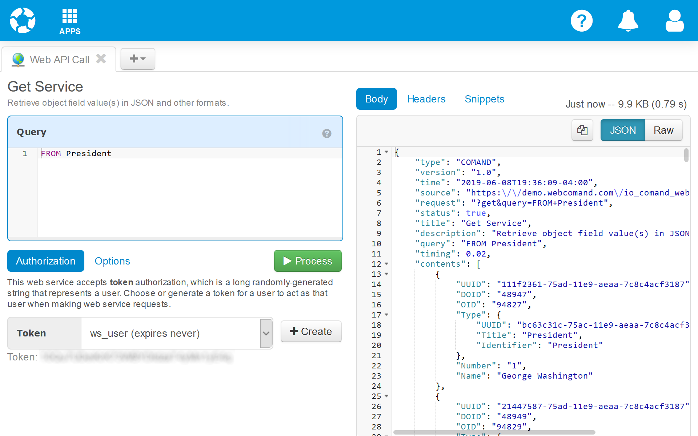Close the Web API Call tab
Image resolution: width=698 pixels, height=436 pixels.
[101, 59]
